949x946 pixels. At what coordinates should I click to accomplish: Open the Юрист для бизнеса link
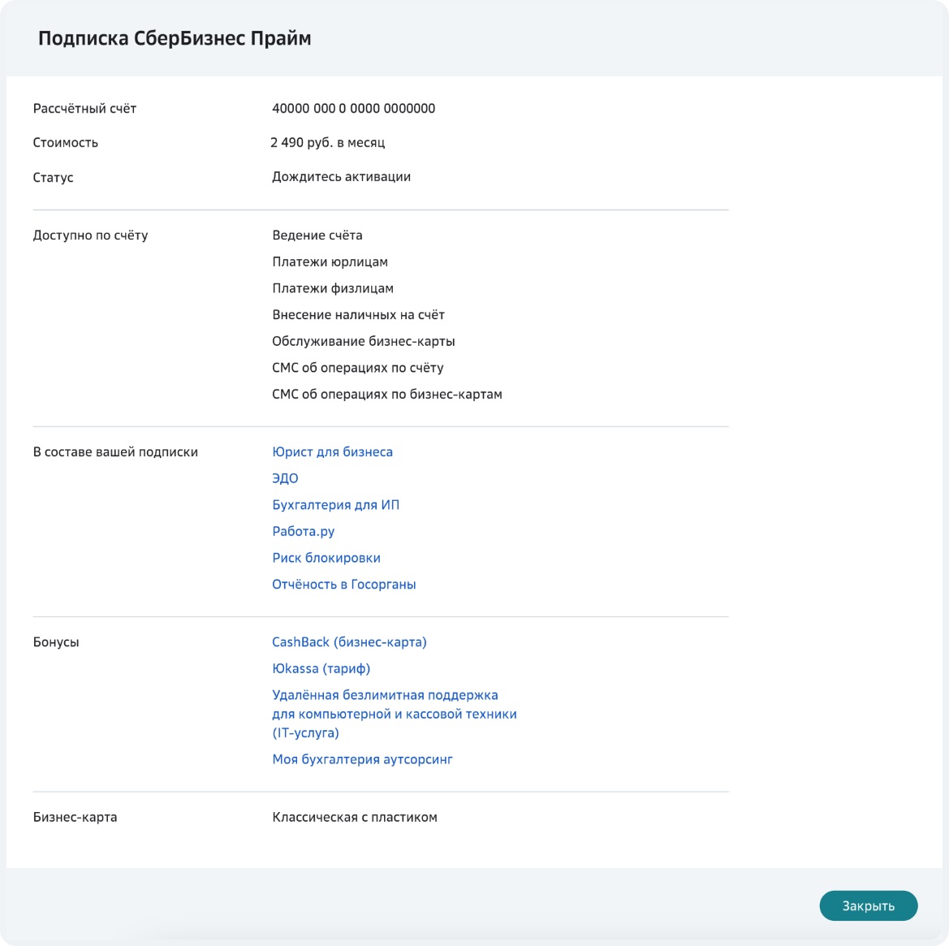pyautogui.click(x=332, y=452)
